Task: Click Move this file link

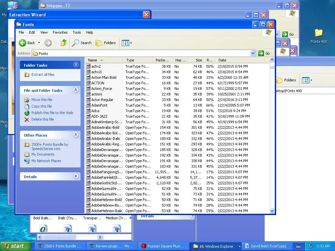Action: point(42,100)
